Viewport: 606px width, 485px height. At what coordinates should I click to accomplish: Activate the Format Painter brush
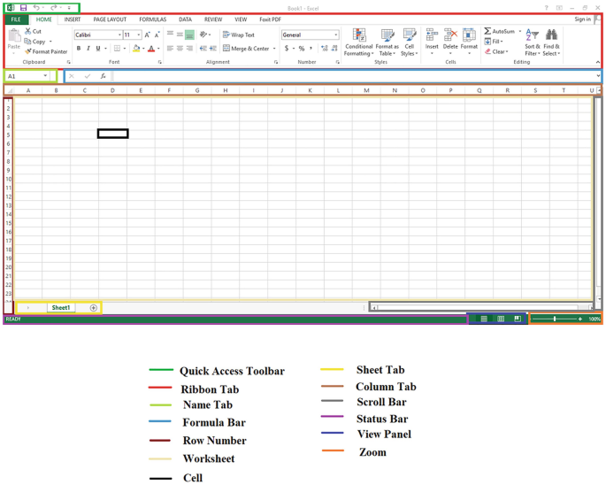[x=46, y=51]
